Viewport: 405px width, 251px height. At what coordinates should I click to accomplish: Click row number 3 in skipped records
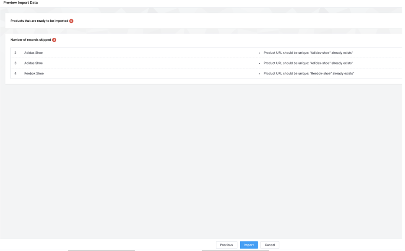16,63
